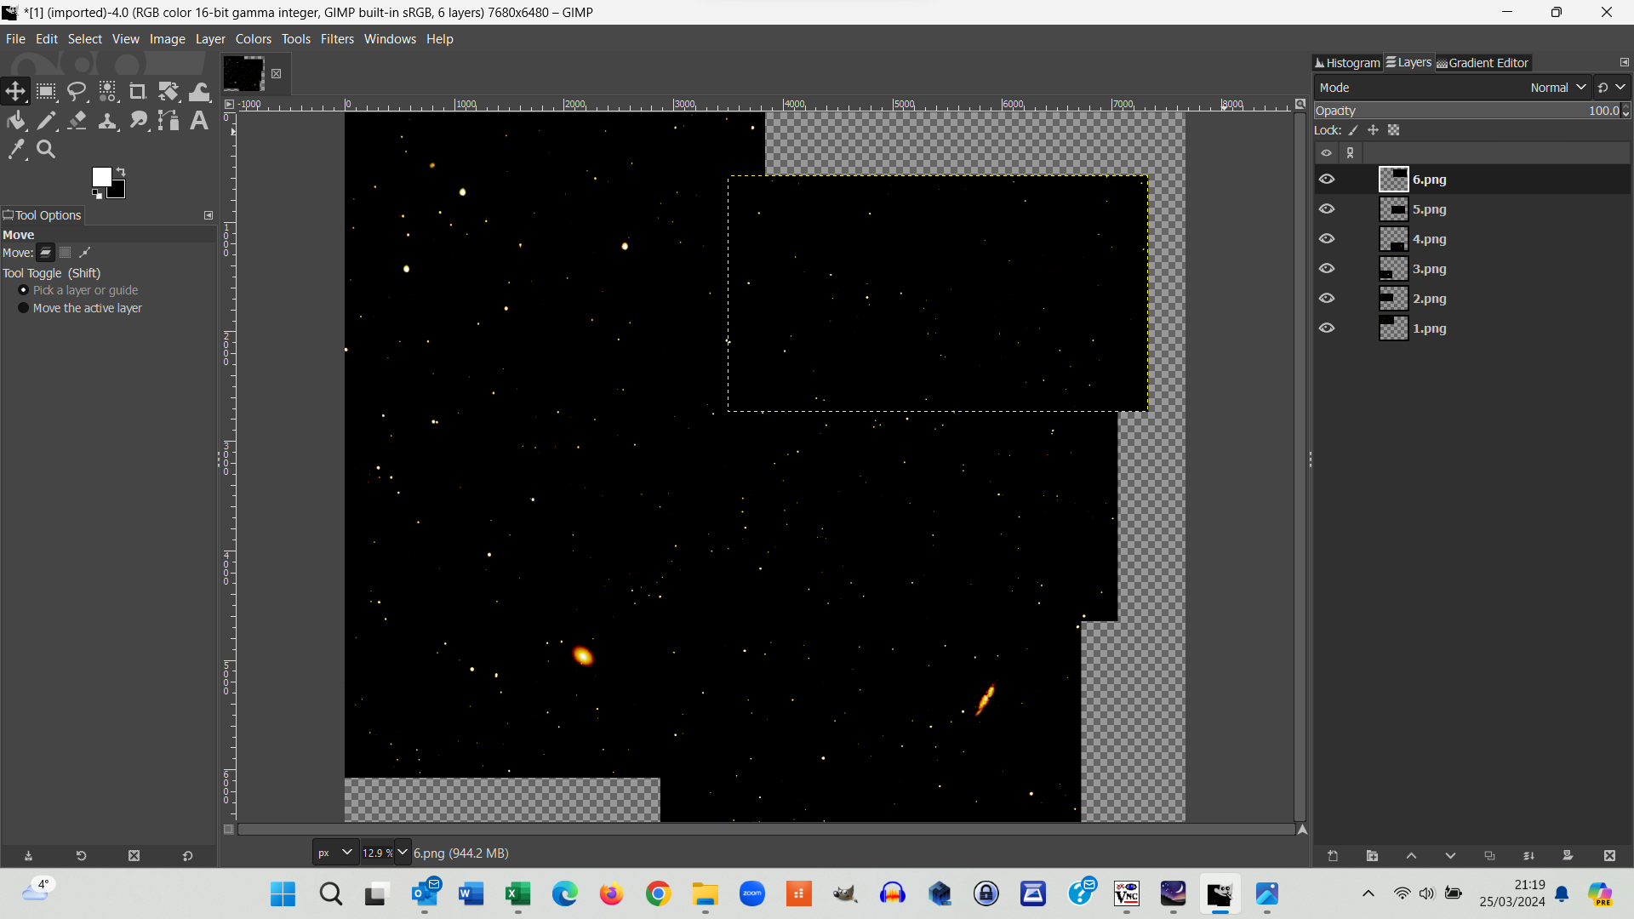This screenshot has width=1634, height=919.
Task: Switch to the Histogram tab
Action: point(1348,63)
